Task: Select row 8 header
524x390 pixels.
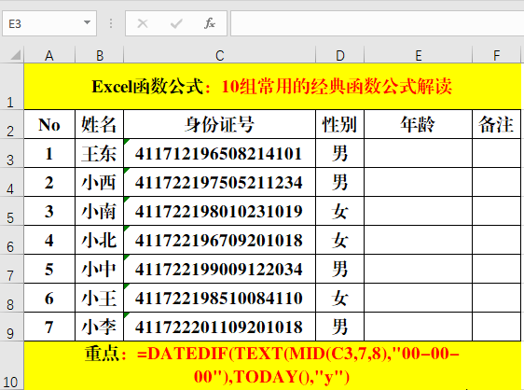Action: [12, 298]
